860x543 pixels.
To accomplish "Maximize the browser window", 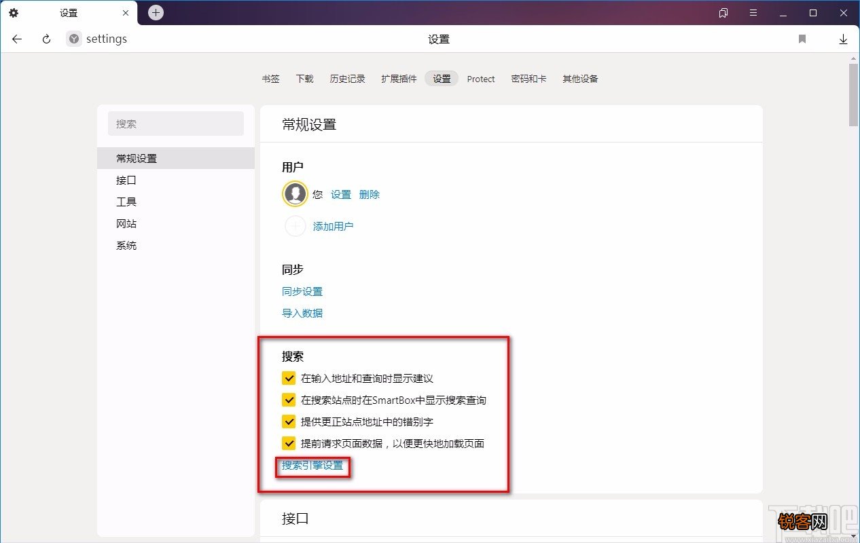I will pyautogui.click(x=813, y=13).
